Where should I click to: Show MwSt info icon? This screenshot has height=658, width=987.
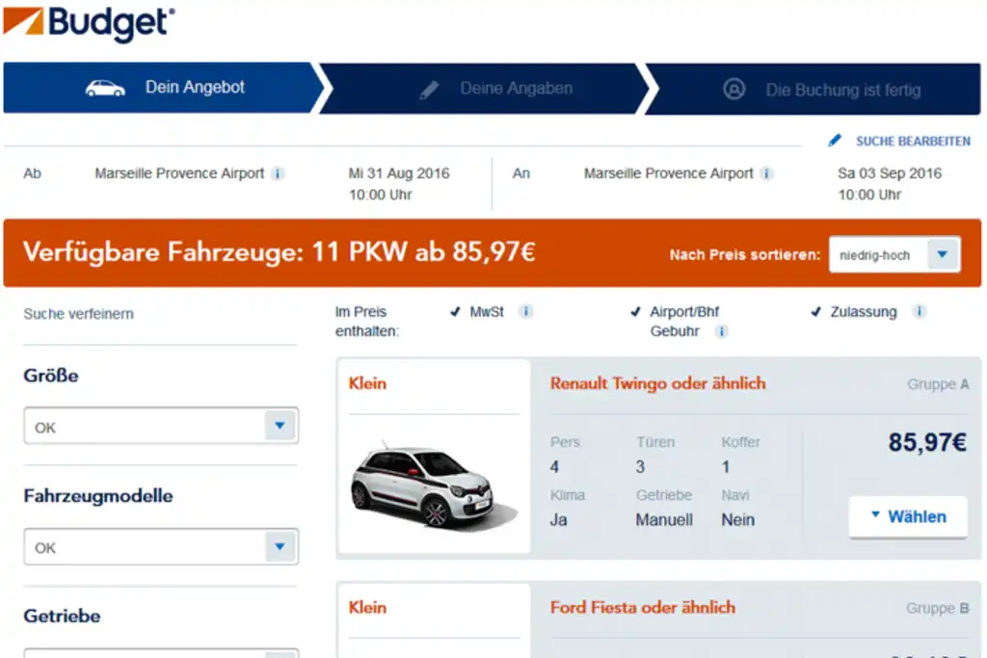(526, 311)
